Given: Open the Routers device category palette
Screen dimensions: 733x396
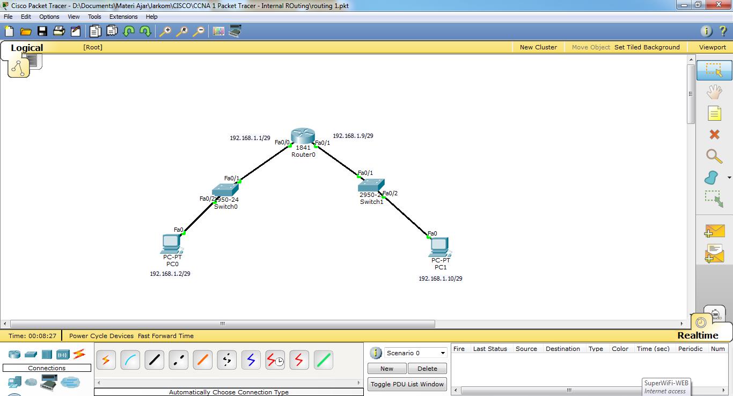Looking at the screenshot, I should point(14,354).
